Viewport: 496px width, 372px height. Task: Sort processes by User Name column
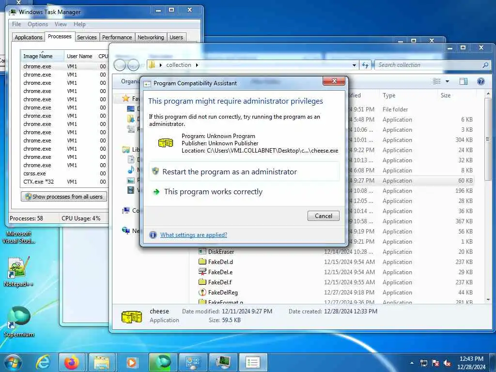80,56
